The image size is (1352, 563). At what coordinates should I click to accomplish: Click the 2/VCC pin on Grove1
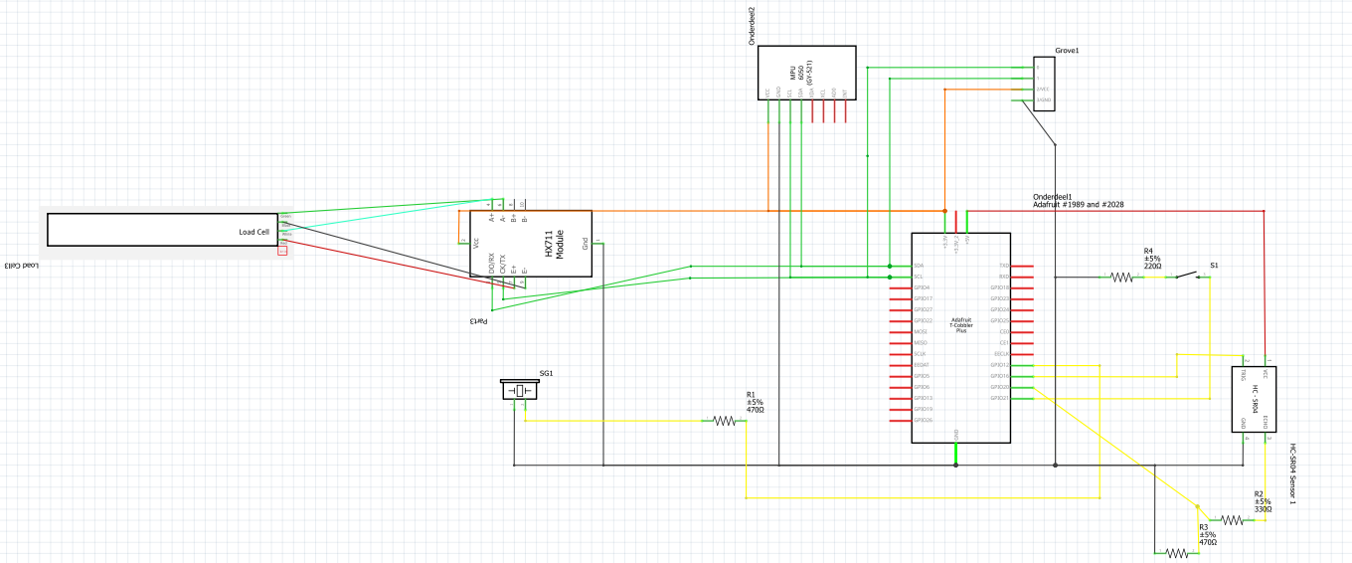(x=1023, y=89)
